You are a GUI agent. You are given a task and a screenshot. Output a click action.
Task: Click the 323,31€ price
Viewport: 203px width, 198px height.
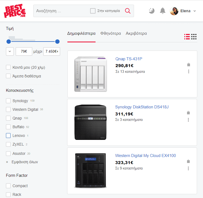pyautogui.click(x=124, y=162)
